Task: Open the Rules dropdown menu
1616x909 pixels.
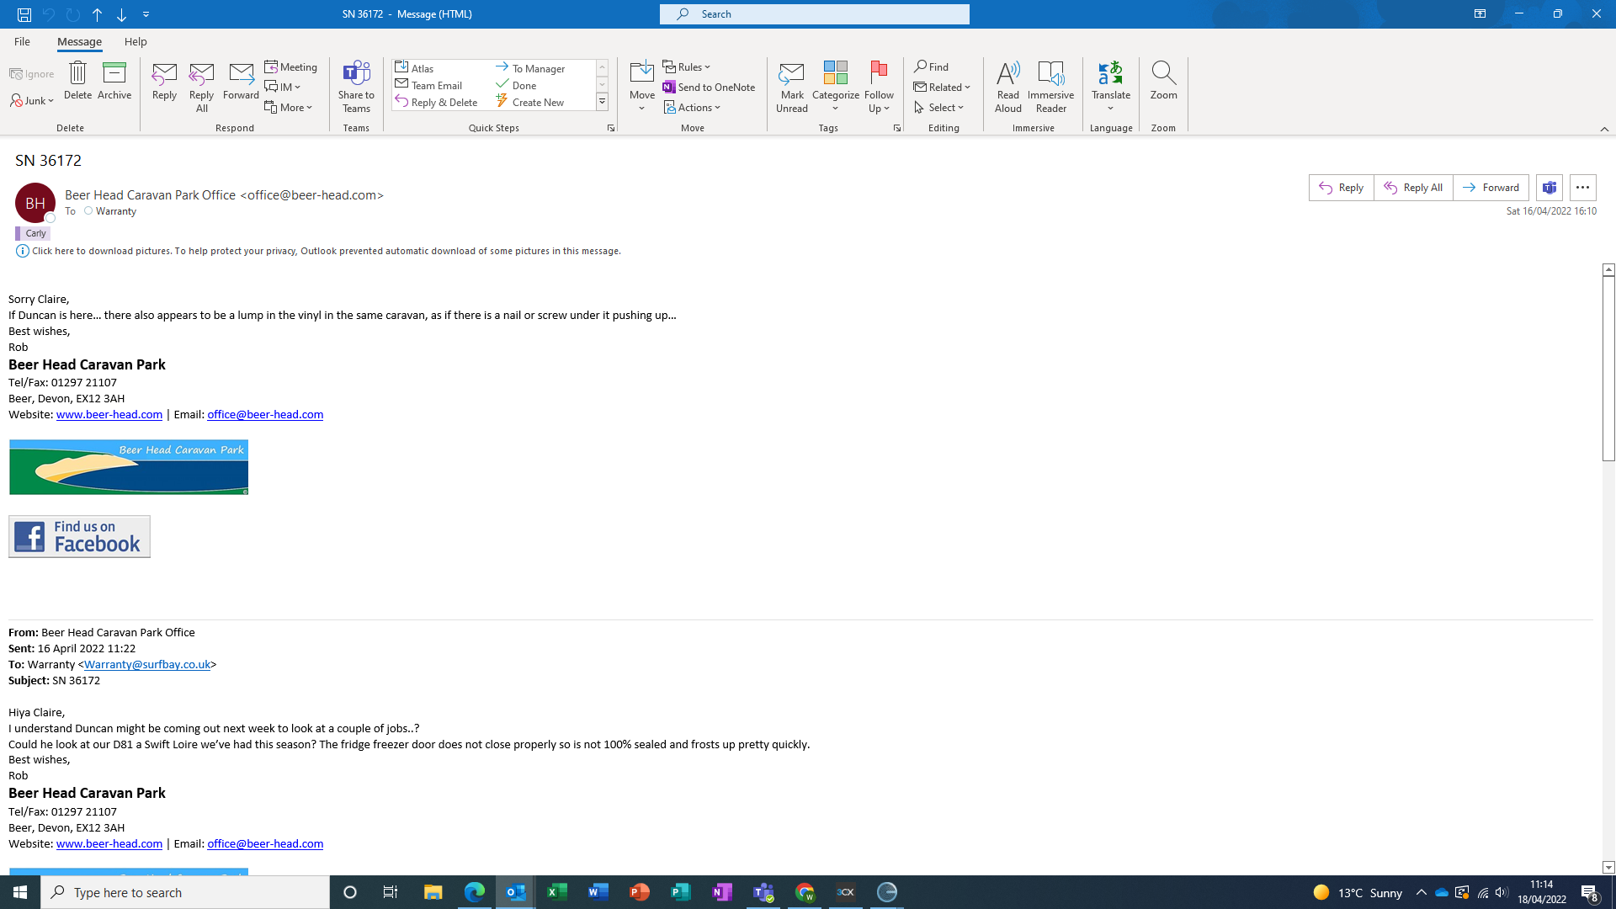Action: [x=687, y=66]
